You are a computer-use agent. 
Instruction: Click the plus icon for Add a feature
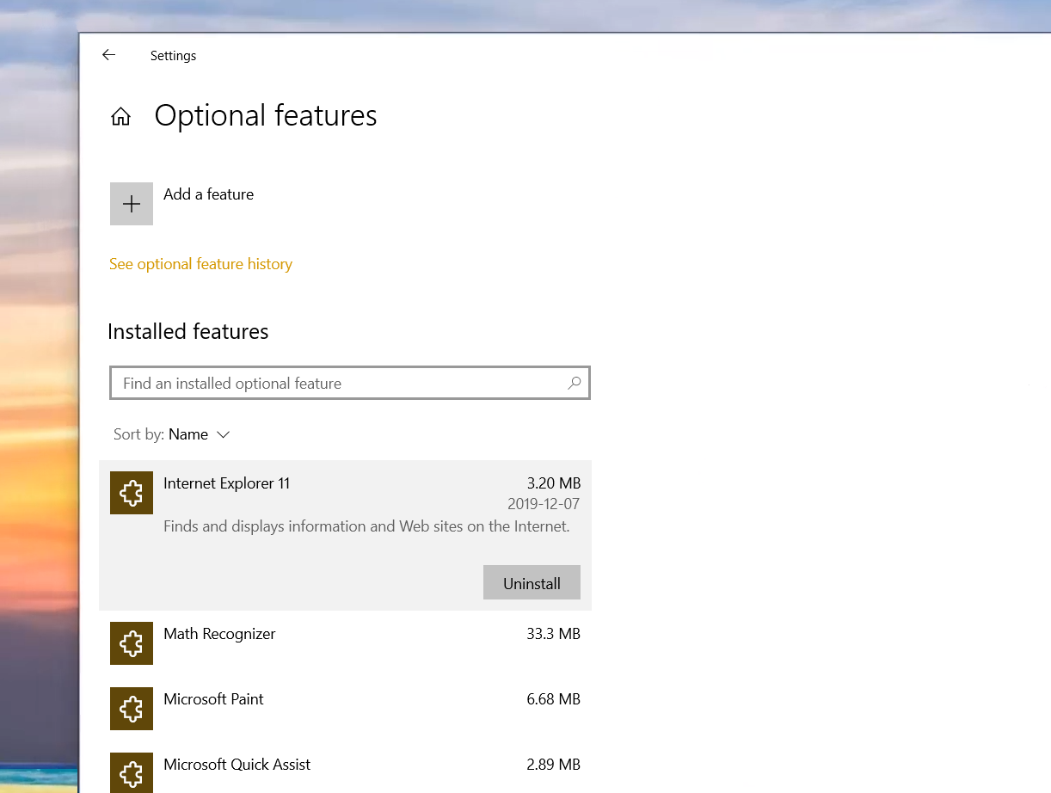click(x=132, y=204)
